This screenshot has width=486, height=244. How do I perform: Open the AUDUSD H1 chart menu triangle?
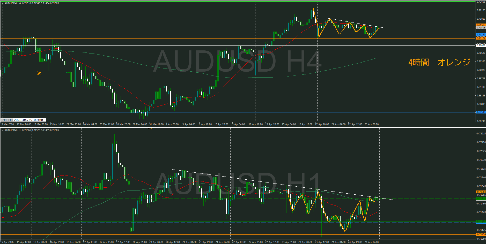pyautogui.click(x=2, y=130)
